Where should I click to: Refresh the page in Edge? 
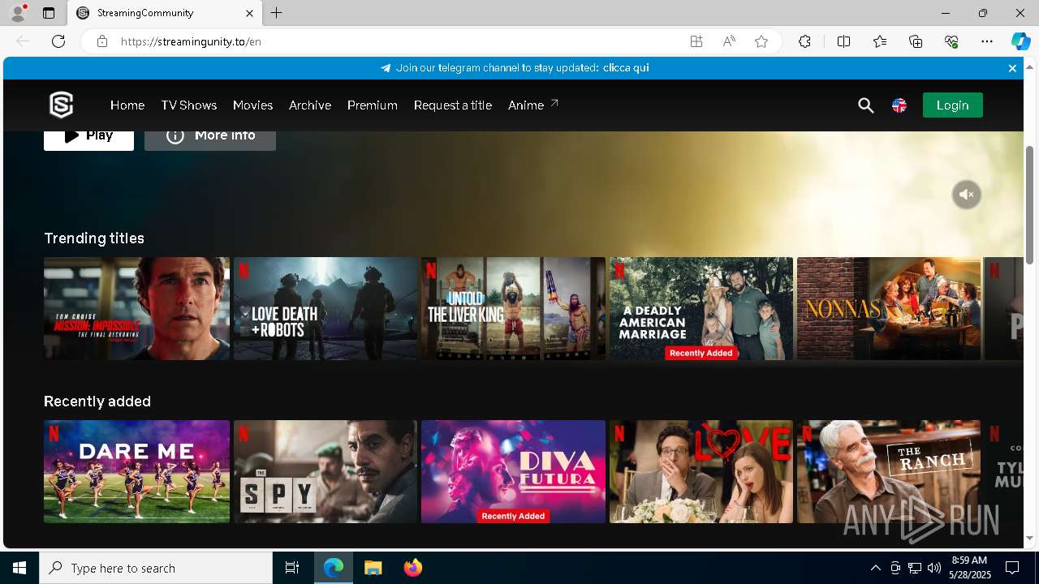[x=58, y=41]
